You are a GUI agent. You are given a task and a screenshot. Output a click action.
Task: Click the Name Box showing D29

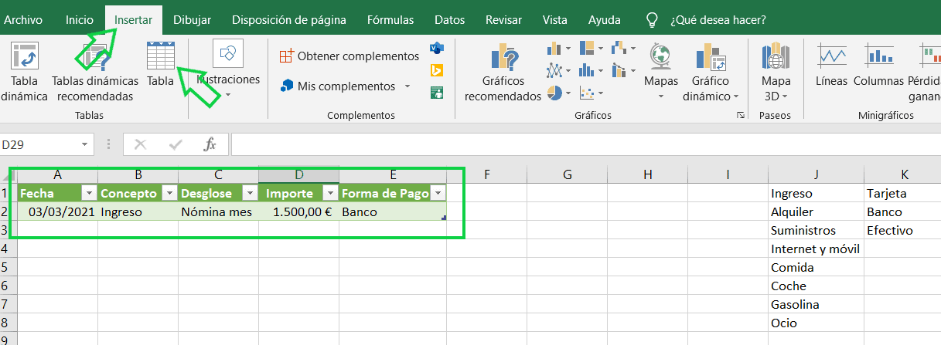point(39,144)
